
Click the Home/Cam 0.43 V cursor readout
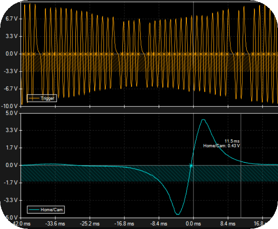coord(221,146)
